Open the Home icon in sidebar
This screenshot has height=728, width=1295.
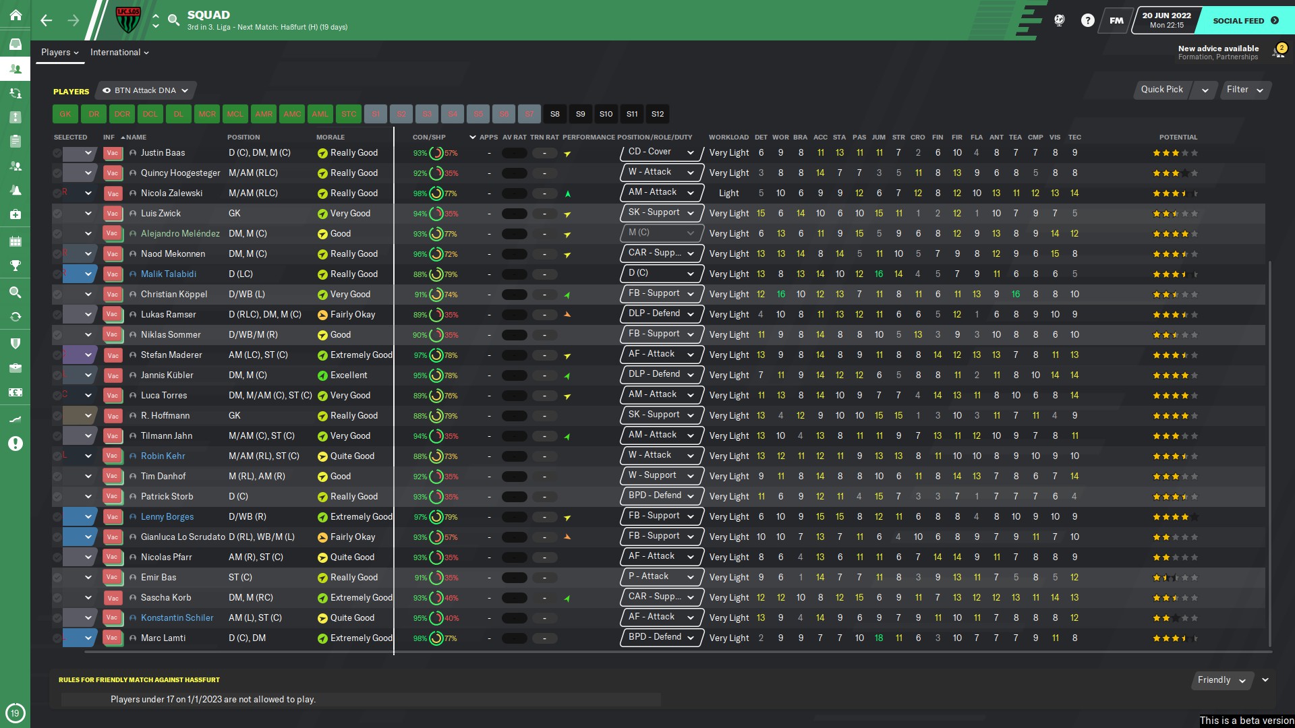click(x=15, y=15)
